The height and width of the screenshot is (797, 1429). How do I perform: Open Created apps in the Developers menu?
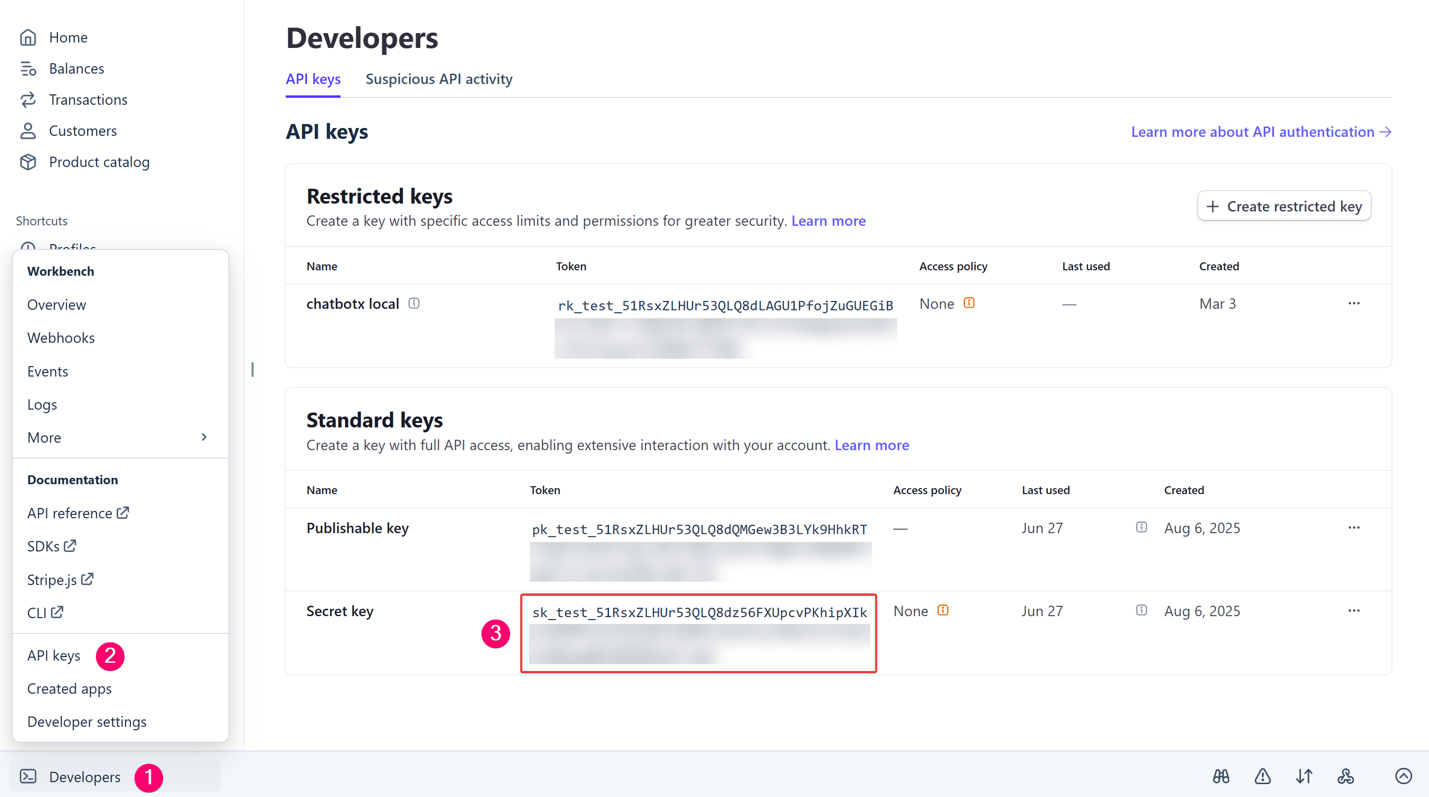[x=69, y=688]
